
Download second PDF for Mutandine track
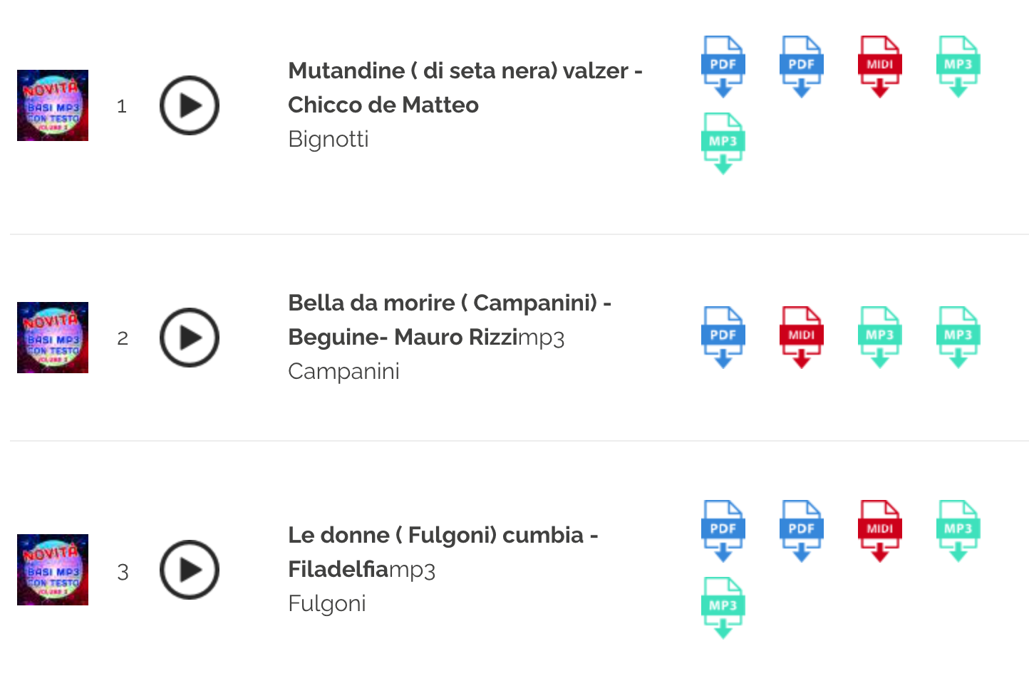(x=801, y=66)
